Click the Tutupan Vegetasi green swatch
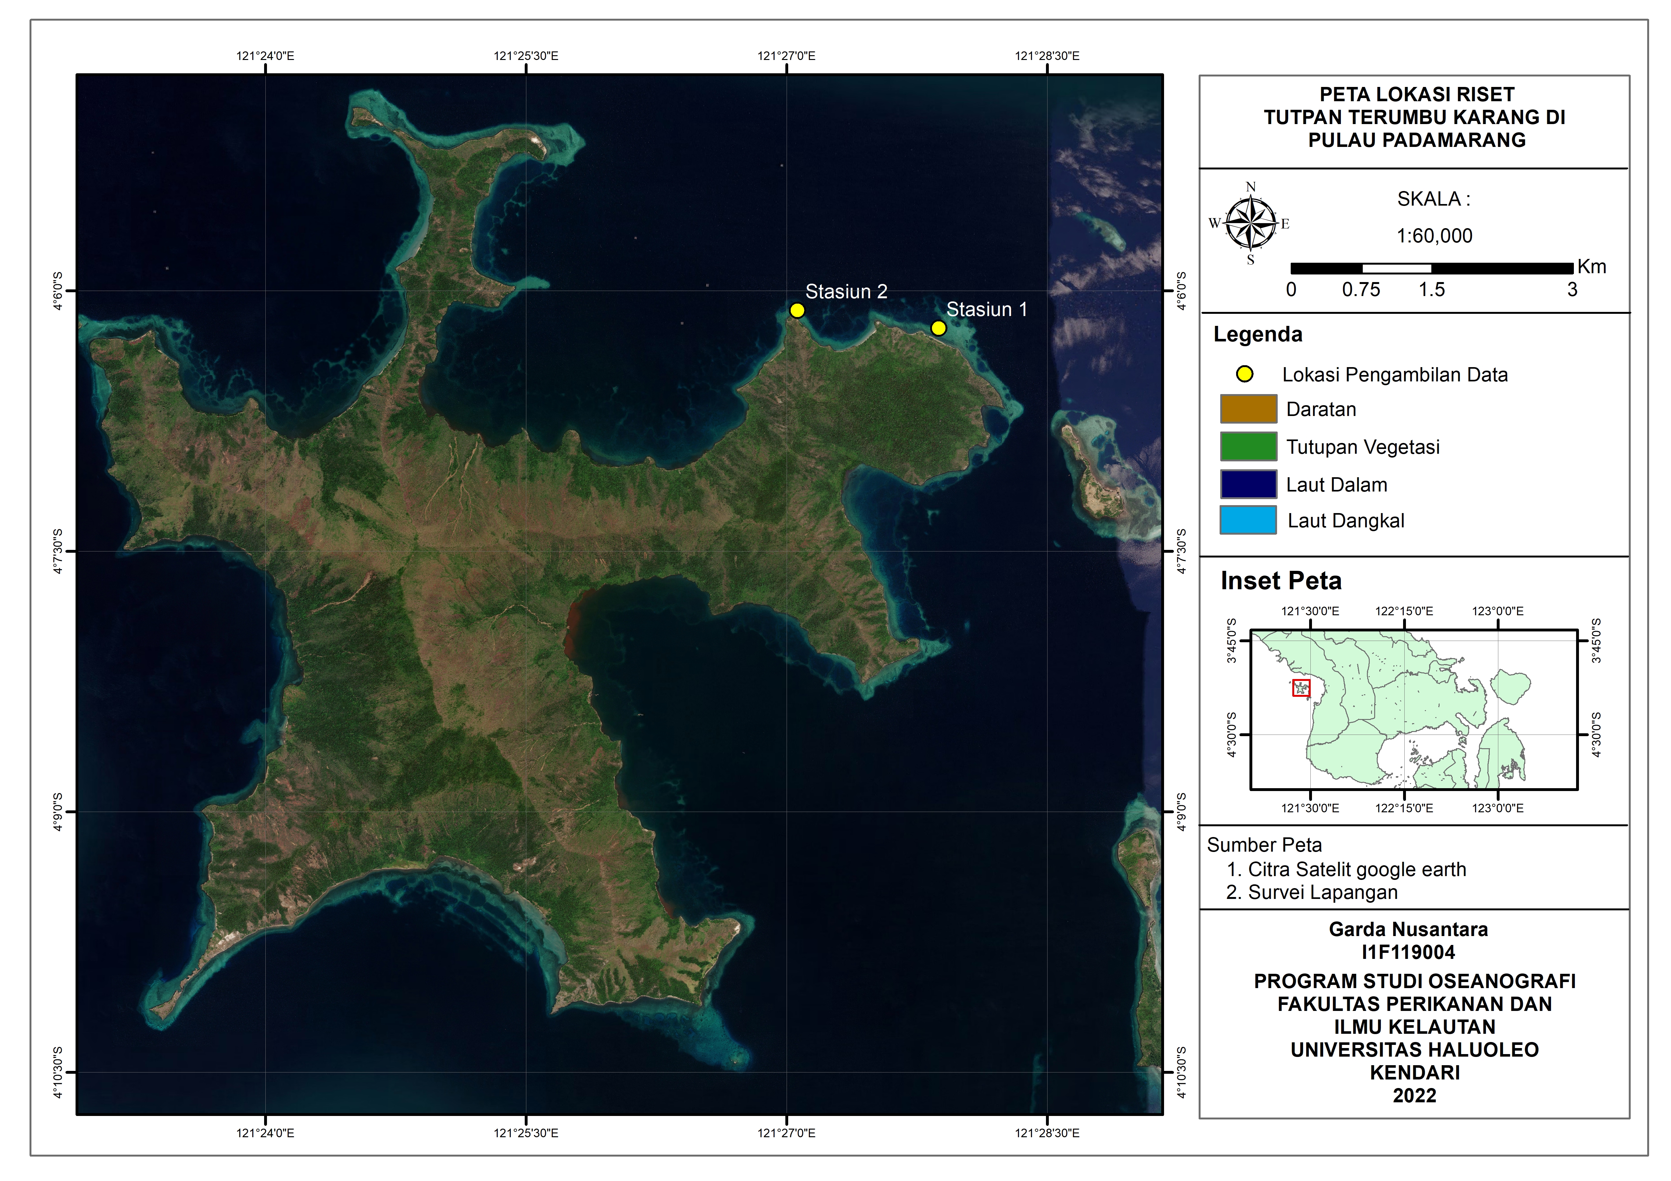This screenshot has width=1671, height=1181. 1248,447
